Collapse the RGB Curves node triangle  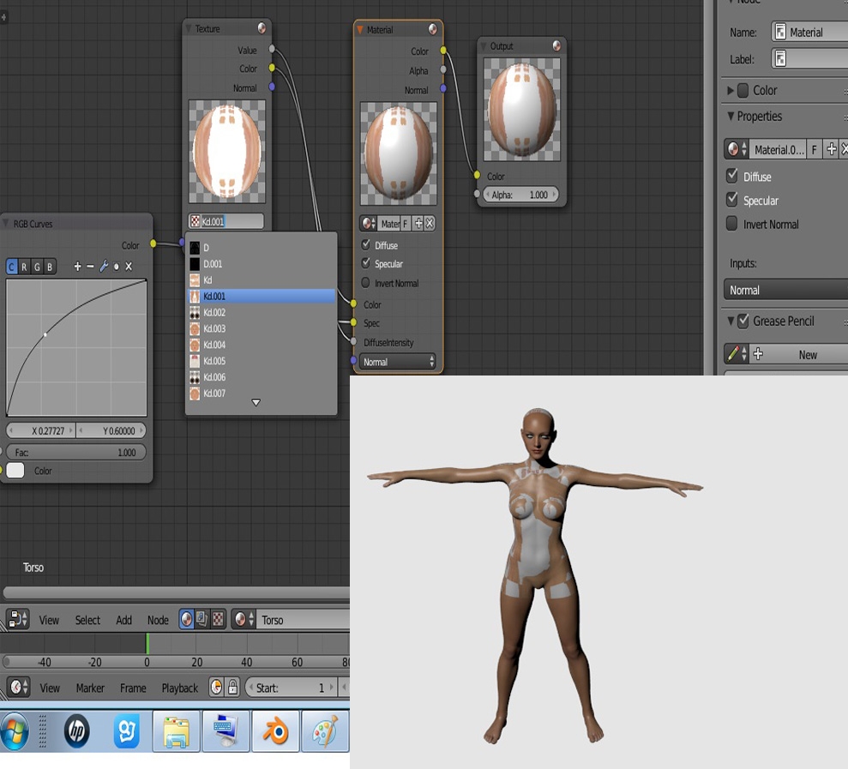pyautogui.click(x=5, y=224)
